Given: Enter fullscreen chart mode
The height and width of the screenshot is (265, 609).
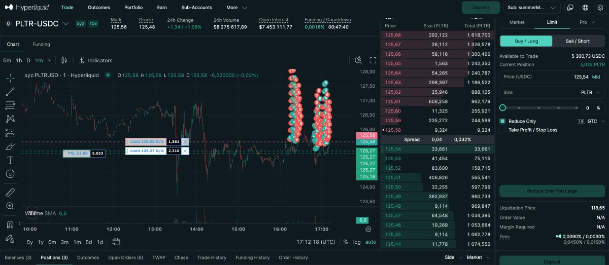Looking at the screenshot, I should click(373, 60).
